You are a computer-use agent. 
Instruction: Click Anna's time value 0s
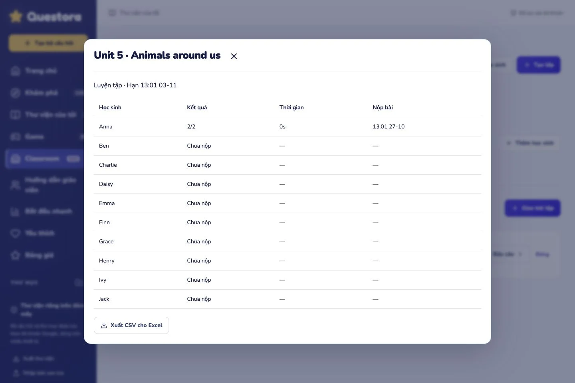tap(282, 127)
